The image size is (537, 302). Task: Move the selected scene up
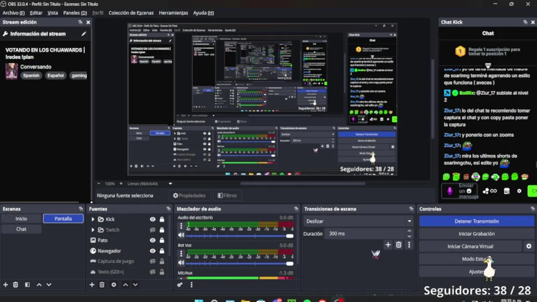click(39, 284)
